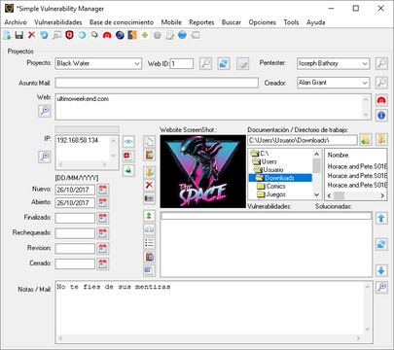The height and width of the screenshot is (350, 394).
Task: Click the green up-arrow upload icon button
Action: coord(149,216)
